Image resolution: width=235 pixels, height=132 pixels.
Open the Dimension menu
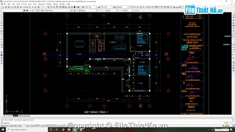click(41, 4)
